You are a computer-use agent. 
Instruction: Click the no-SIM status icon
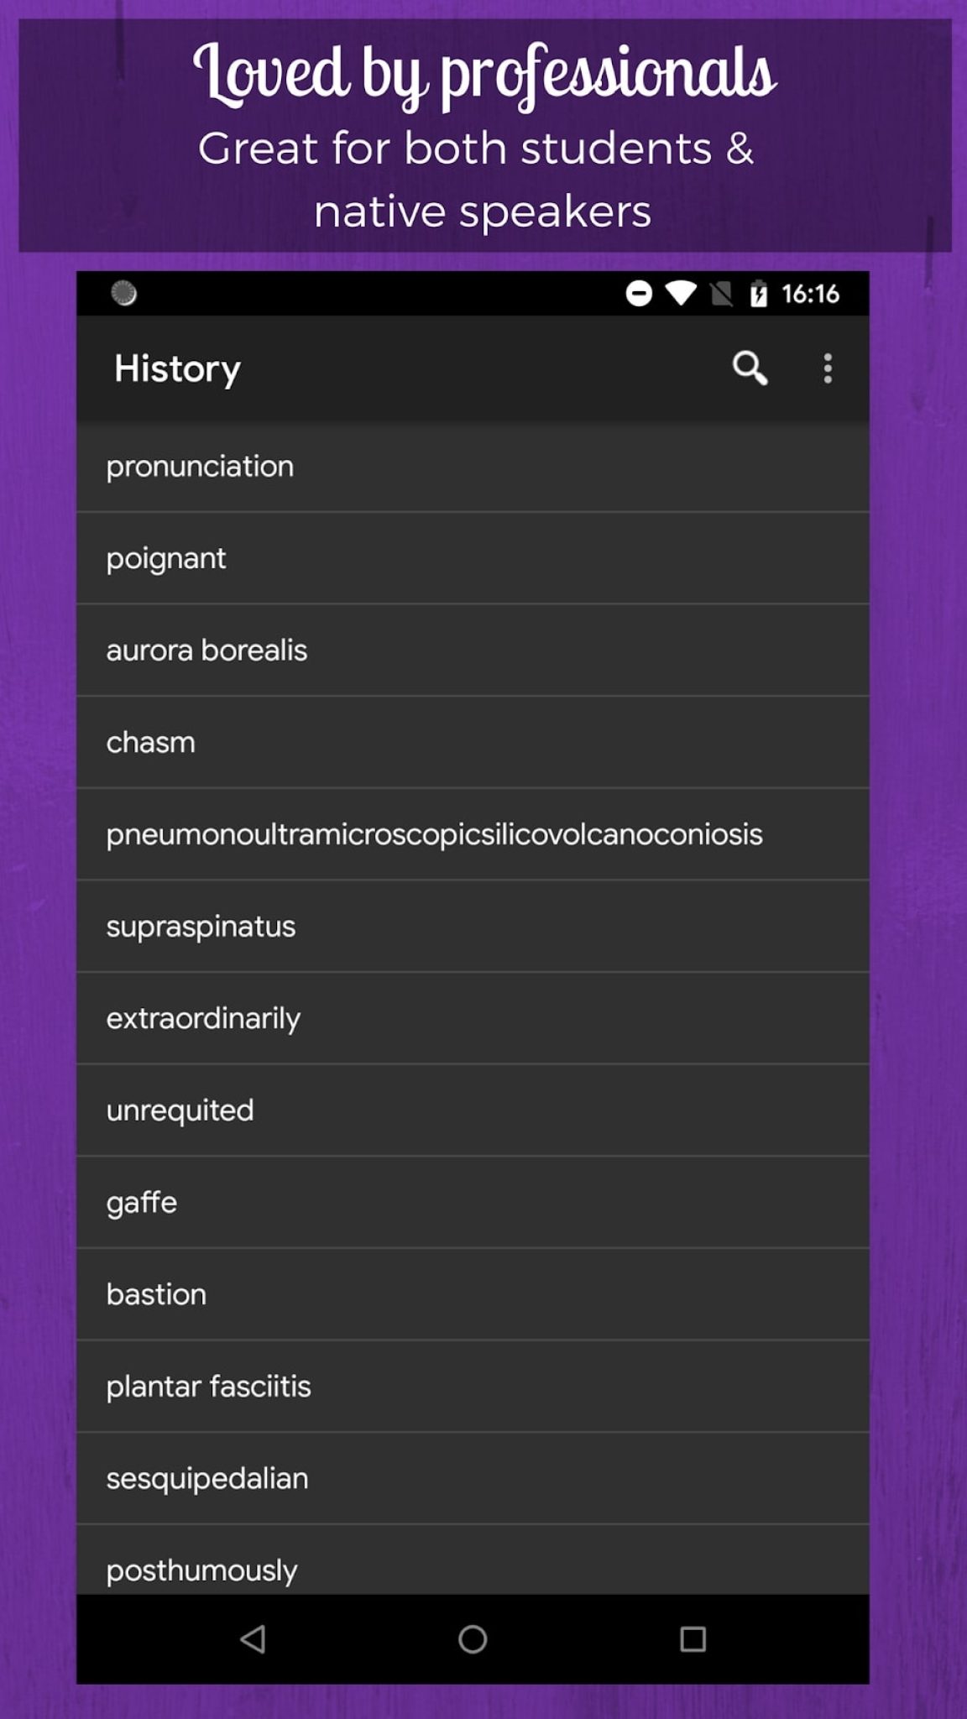coord(722,295)
